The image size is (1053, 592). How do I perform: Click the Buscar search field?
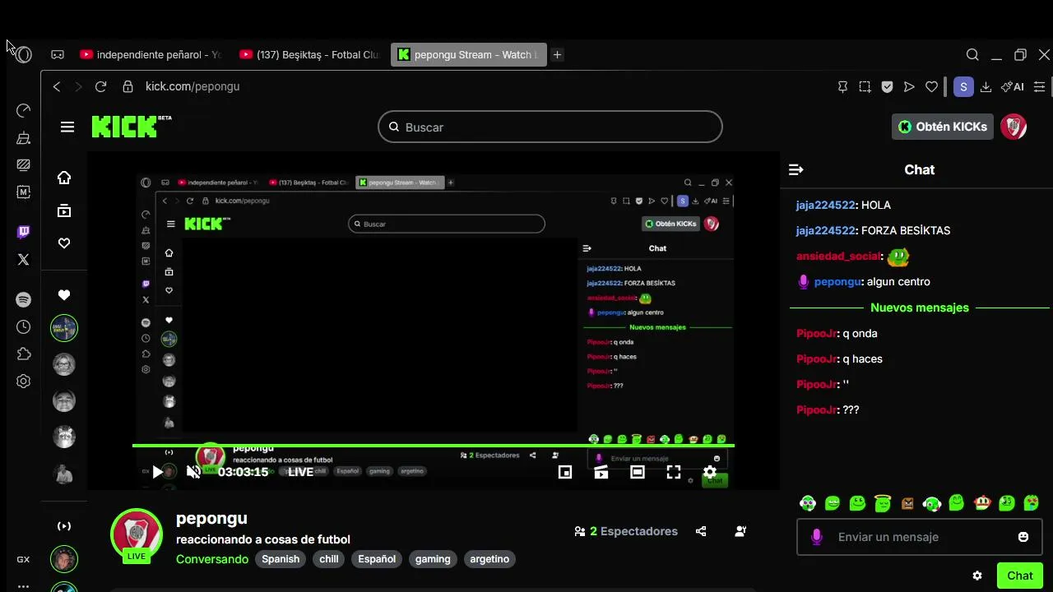550,127
